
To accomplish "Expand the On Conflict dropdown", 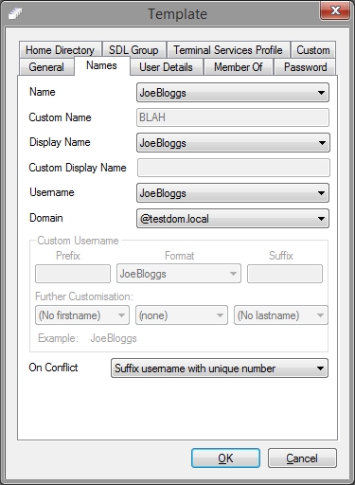I will tap(220, 368).
